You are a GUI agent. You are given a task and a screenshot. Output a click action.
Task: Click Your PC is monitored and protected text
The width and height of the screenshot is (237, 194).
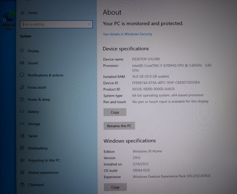(x=143, y=23)
